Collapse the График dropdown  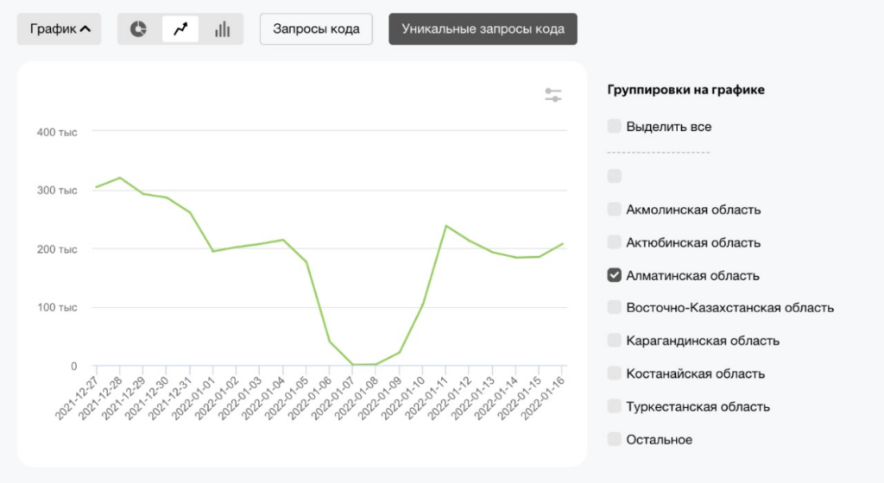[60, 28]
